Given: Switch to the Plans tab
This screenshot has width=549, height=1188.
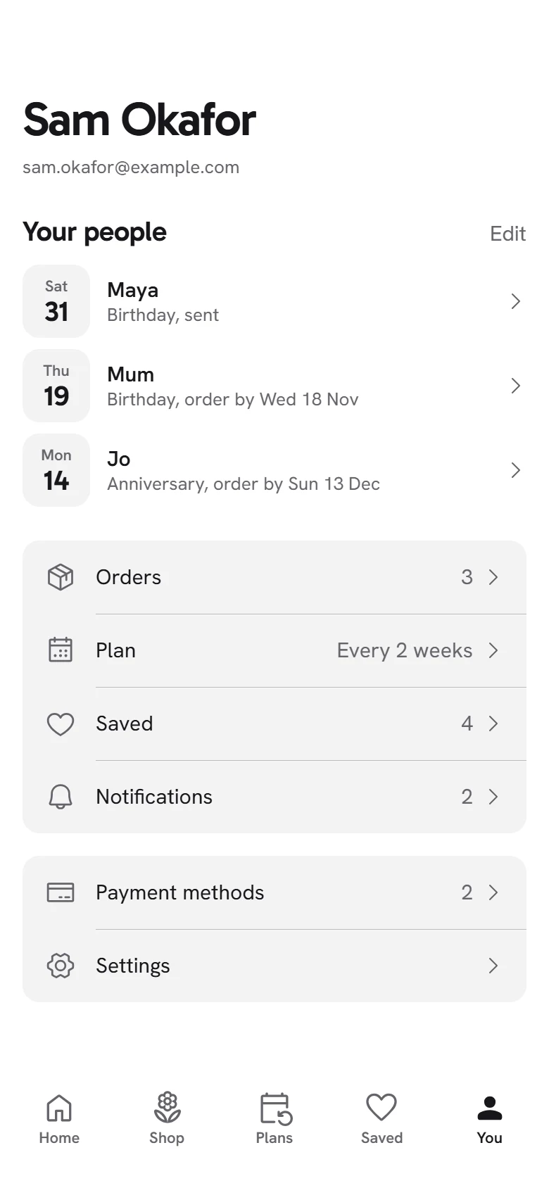Looking at the screenshot, I should point(274,1118).
